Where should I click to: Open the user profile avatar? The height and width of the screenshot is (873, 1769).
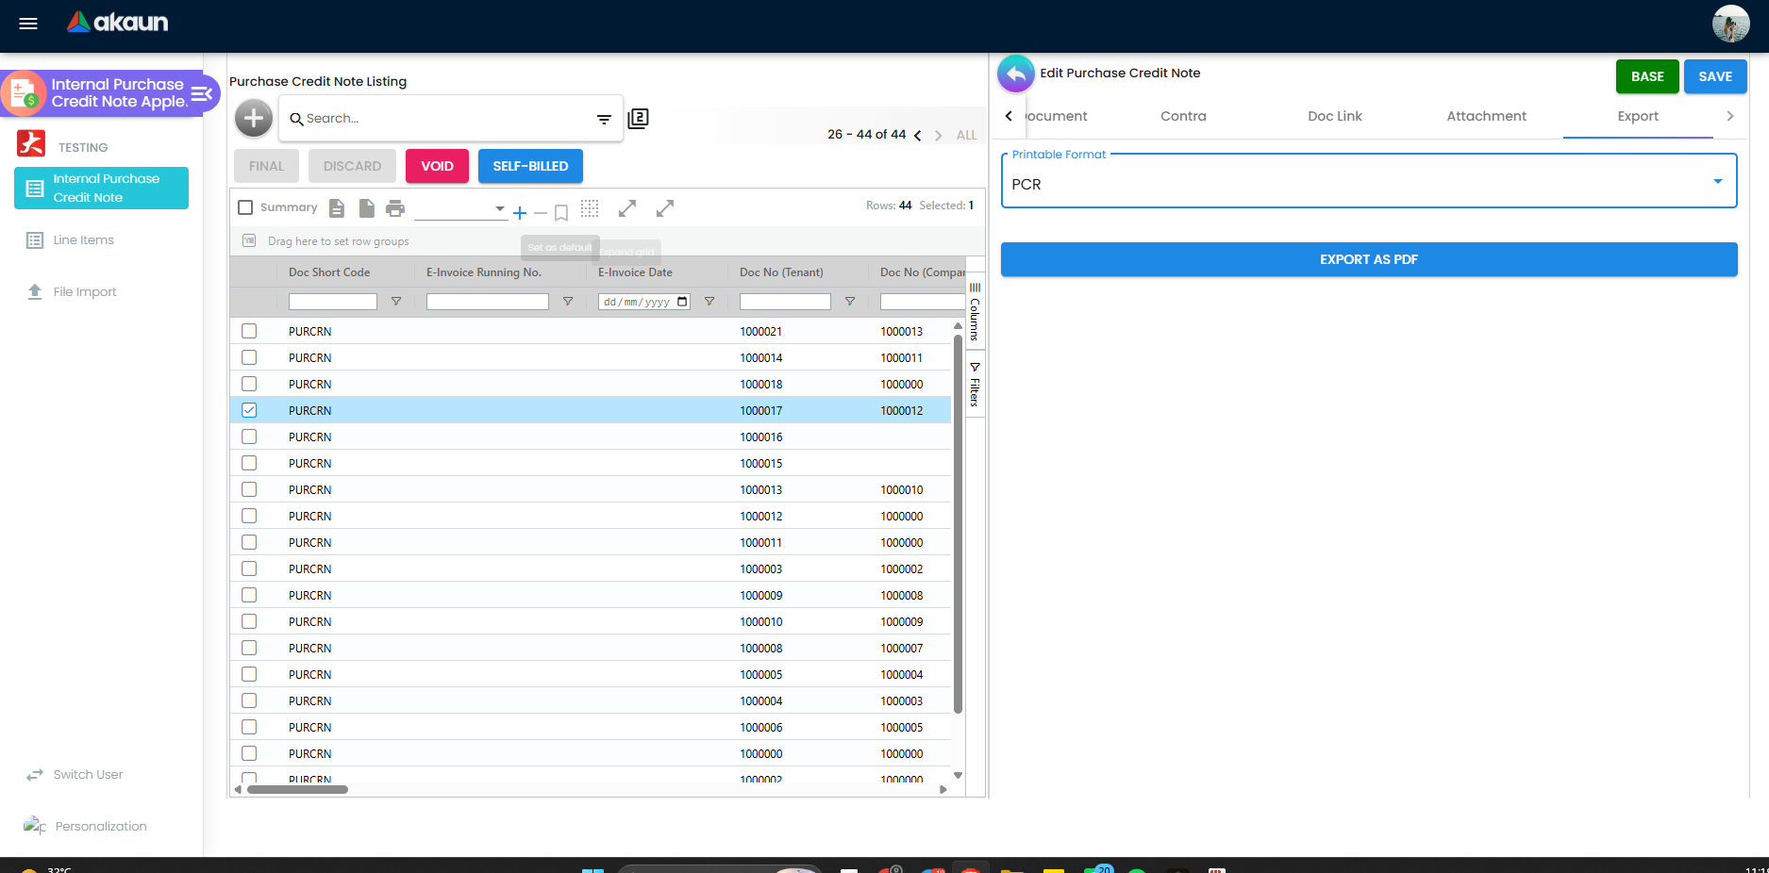click(x=1730, y=24)
